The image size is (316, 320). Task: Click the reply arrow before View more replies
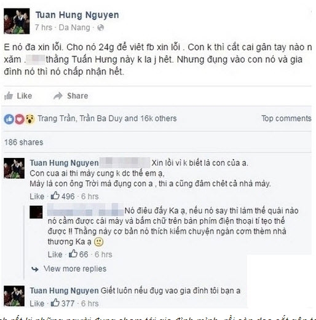point(35,269)
